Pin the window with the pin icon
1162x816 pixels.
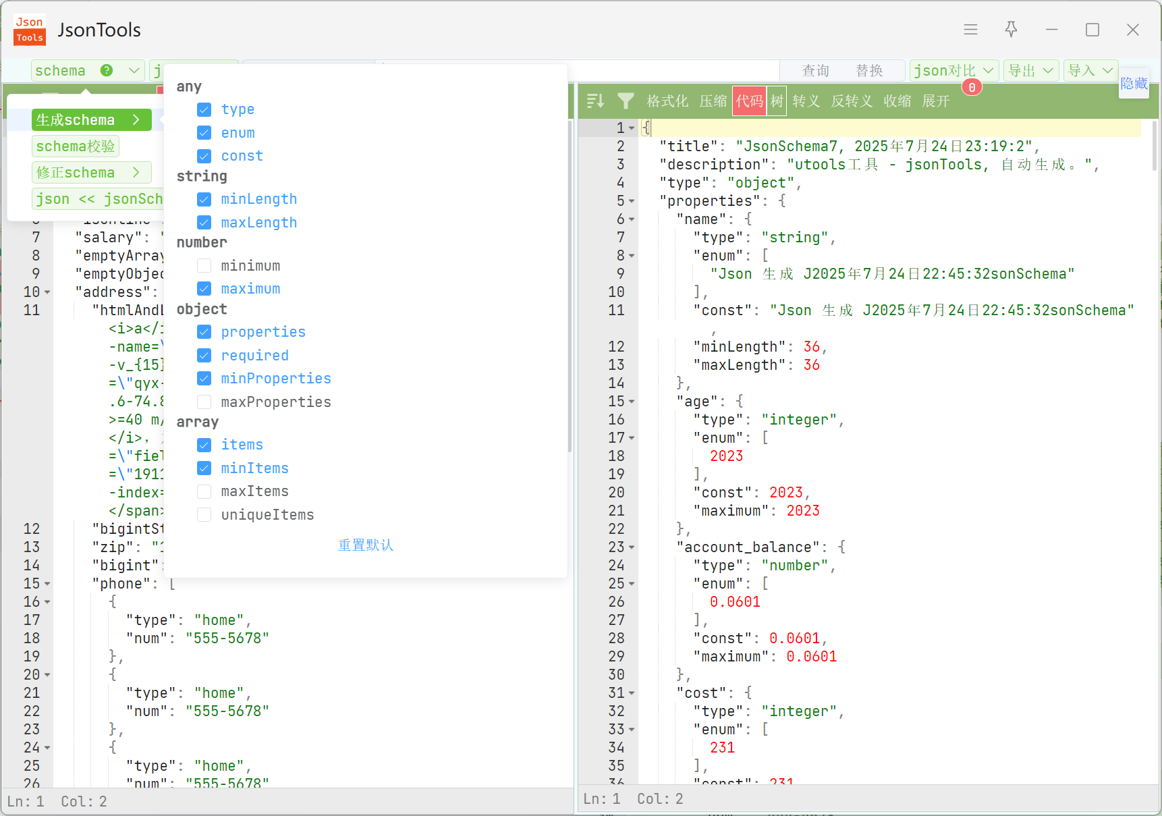[x=1011, y=29]
